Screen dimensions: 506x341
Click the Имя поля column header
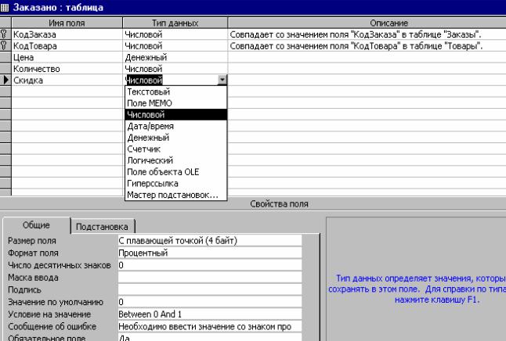(67, 23)
